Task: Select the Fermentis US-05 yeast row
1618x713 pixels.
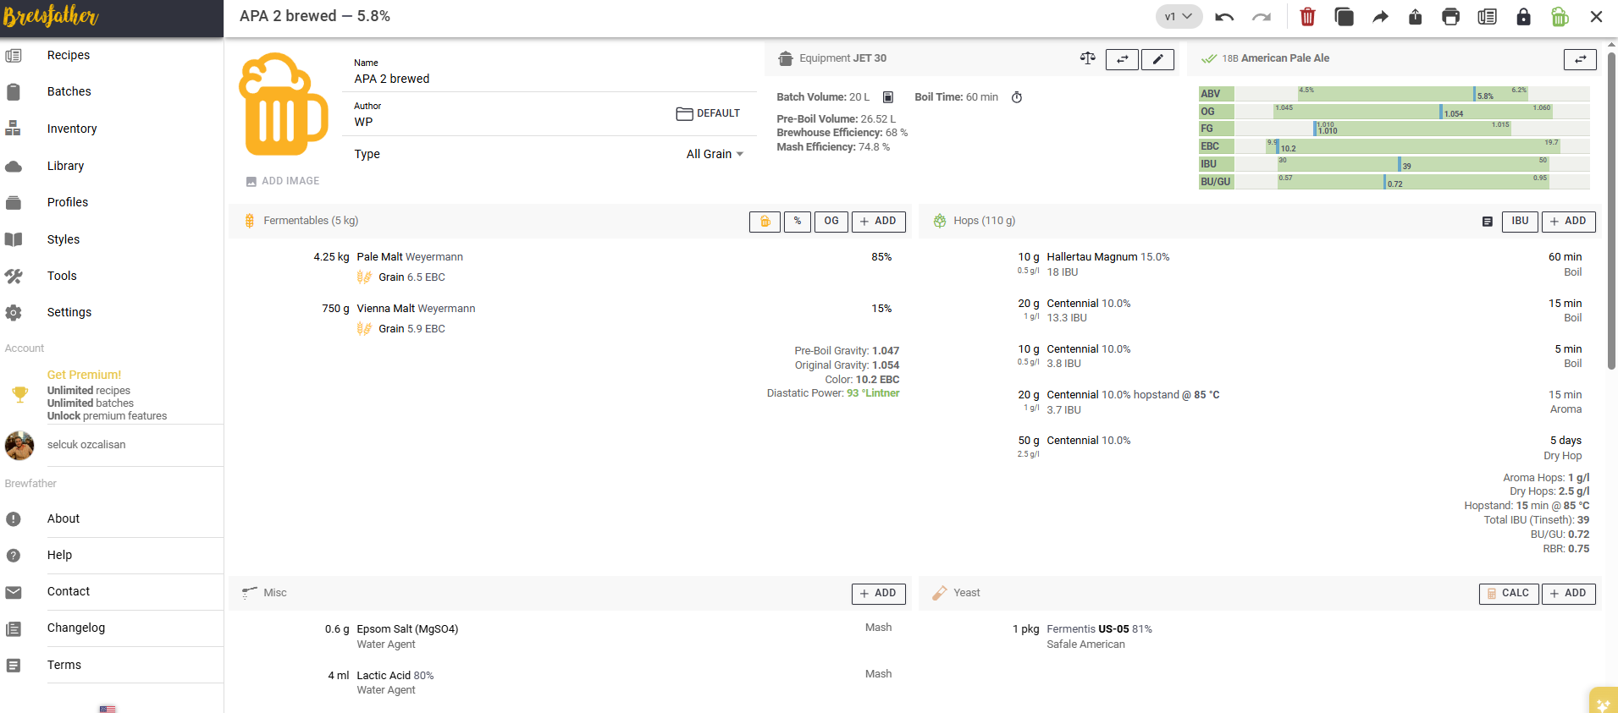Action: click(x=1260, y=636)
